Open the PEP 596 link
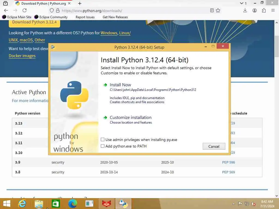279x209 pixels. [229, 162]
